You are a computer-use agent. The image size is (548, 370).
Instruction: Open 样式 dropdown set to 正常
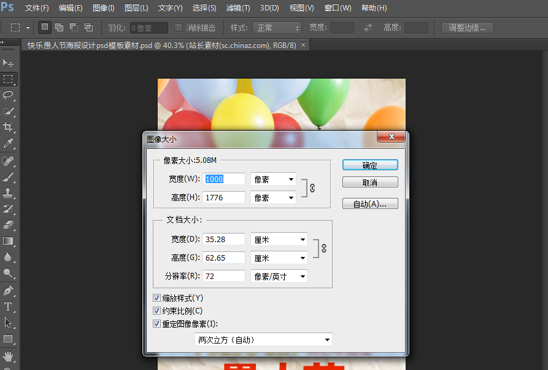(x=277, y=28)
